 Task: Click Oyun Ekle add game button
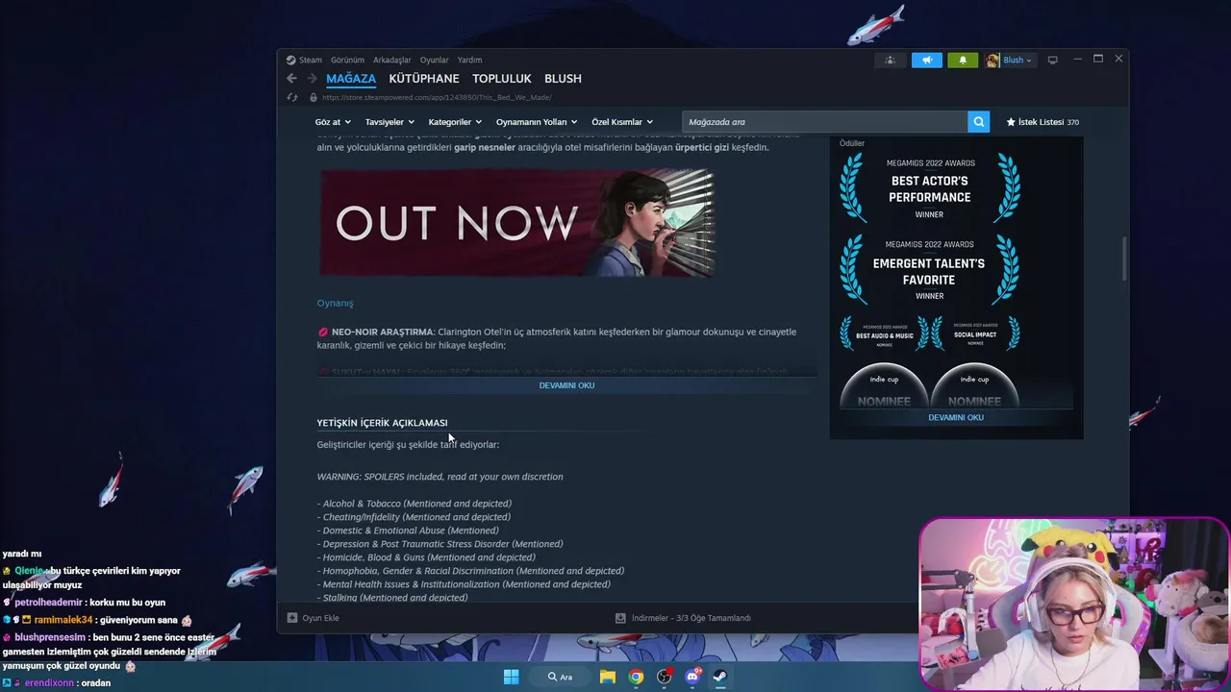pyautogui.click(x=313, y=618)
